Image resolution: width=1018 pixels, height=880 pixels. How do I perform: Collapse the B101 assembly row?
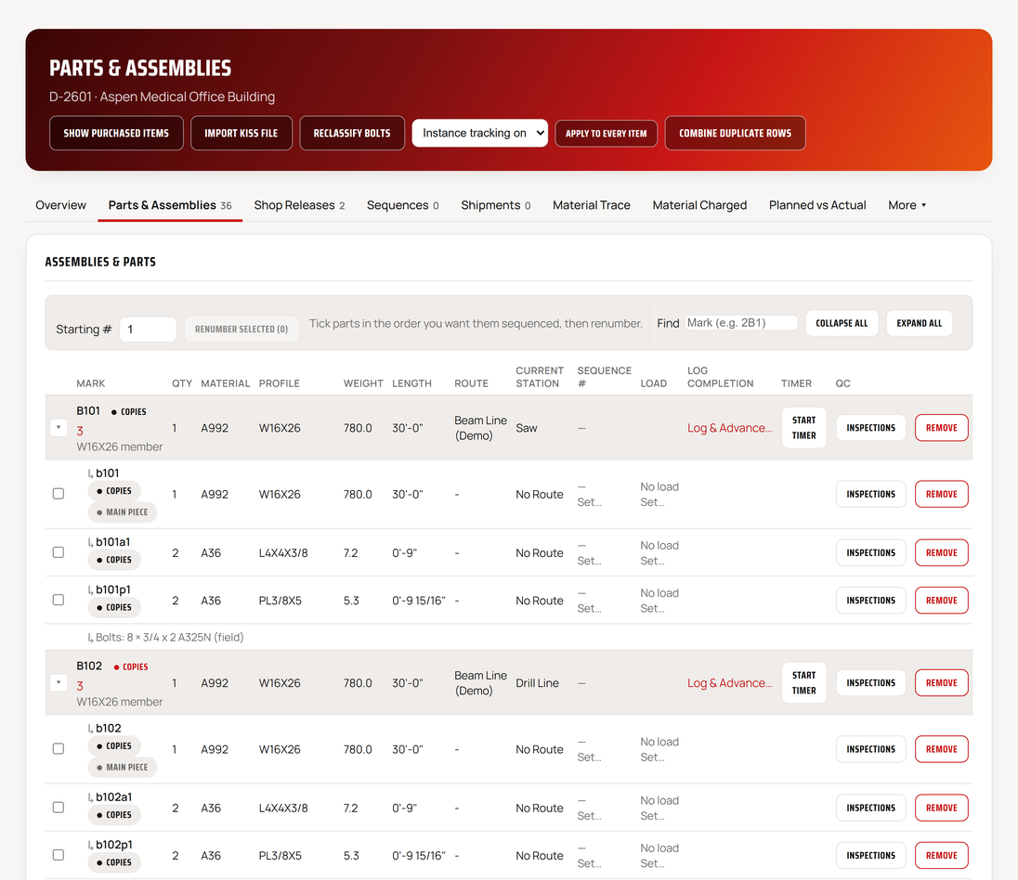(x=59, y=428)
